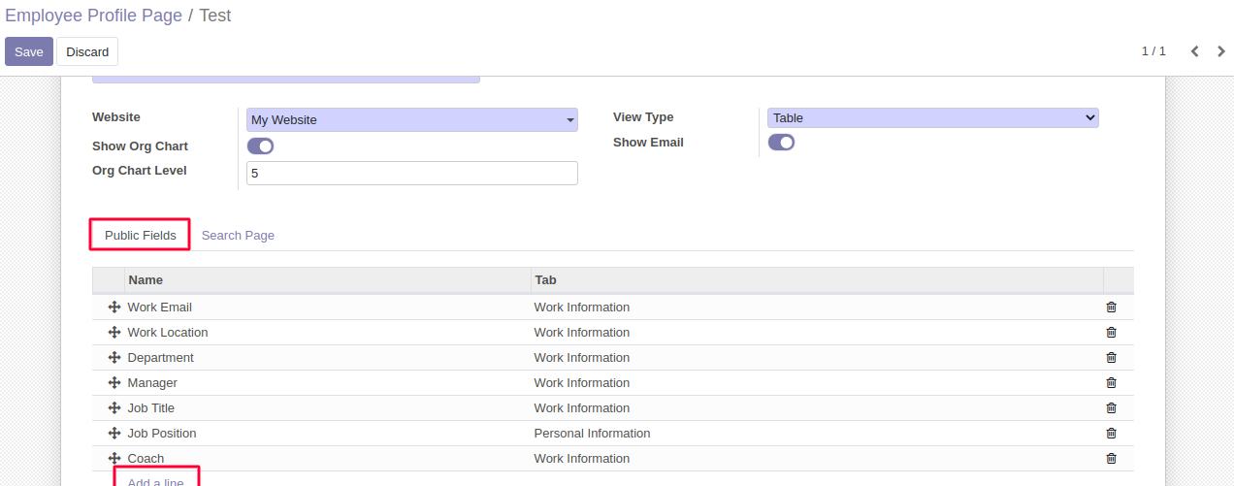Click the drag handle beside Coach
Image resolution: width=1234 pixels, height=486 pixels.
(114, 459)
